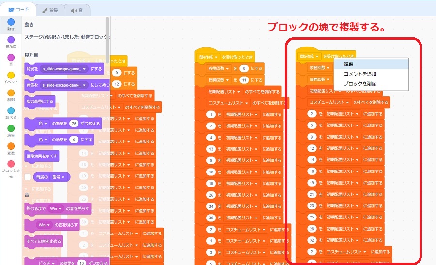Open the 音 tab with speaker icon

pos(78,10)
